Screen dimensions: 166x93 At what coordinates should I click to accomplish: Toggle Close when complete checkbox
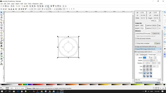[136, 43]
